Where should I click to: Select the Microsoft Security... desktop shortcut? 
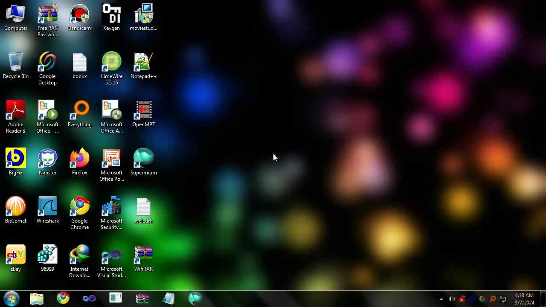coord(111,213)
